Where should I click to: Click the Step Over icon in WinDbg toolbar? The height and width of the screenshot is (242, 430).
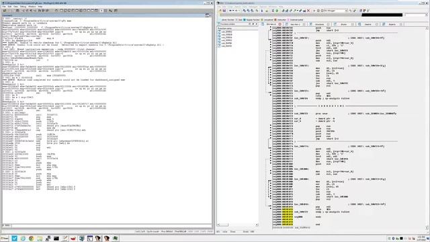pos(43,11)
